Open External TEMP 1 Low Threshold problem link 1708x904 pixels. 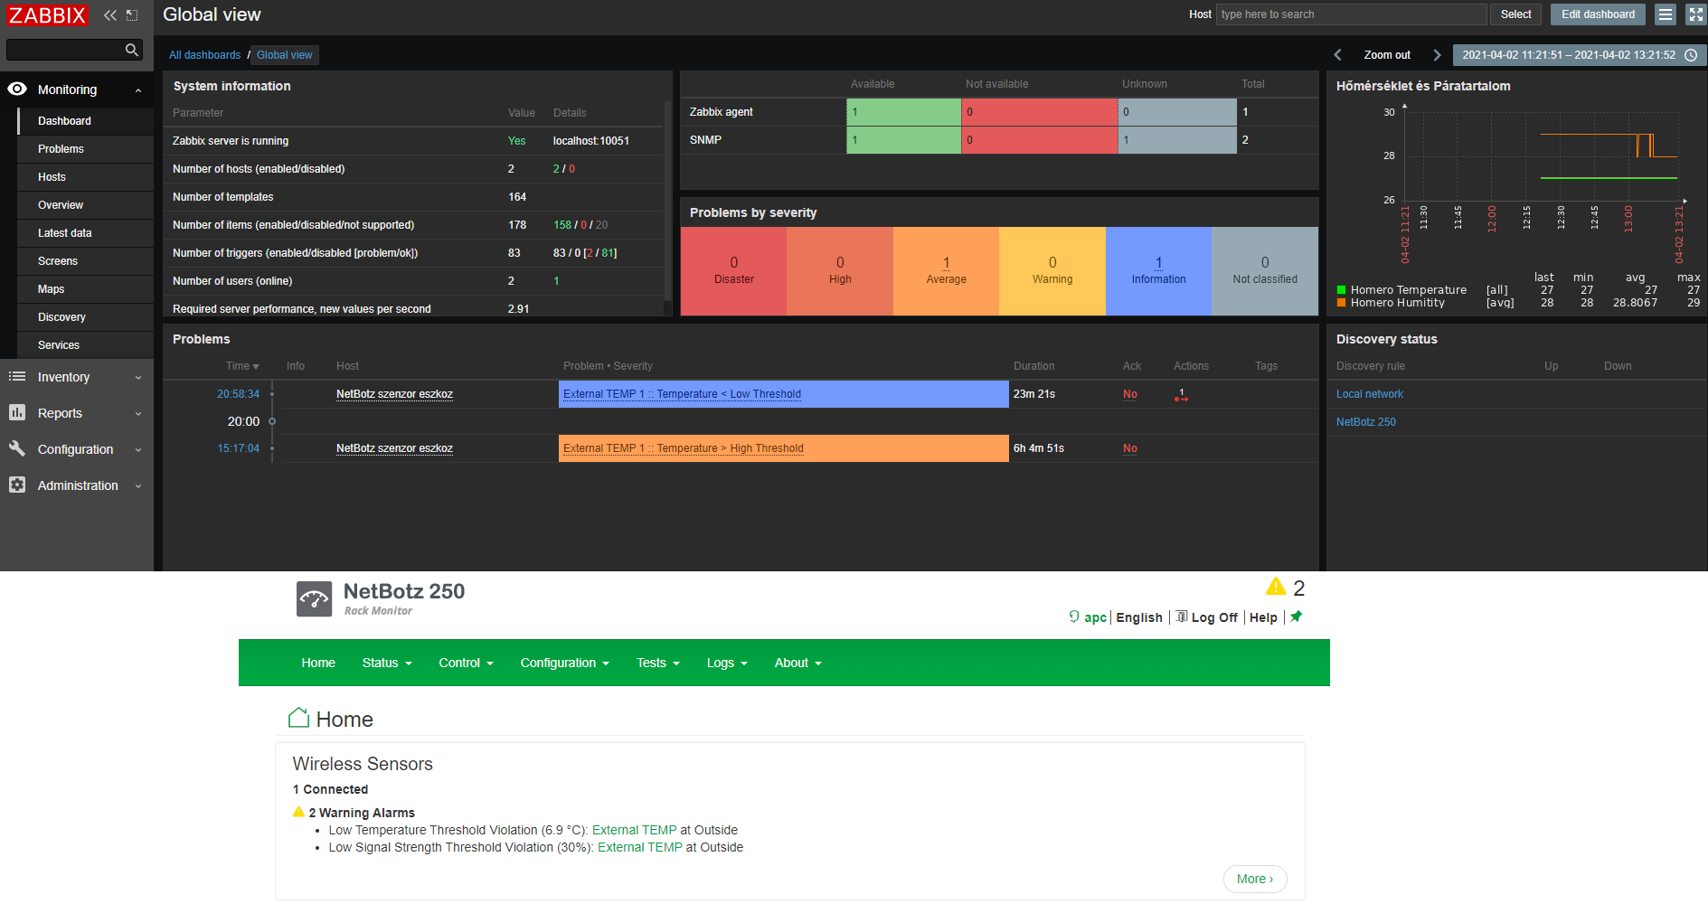tap(682, 394)
